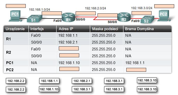Viewport: 178px width, 95px height.
Task: Select the R2 device cell in table
Action: coord(16,52)
